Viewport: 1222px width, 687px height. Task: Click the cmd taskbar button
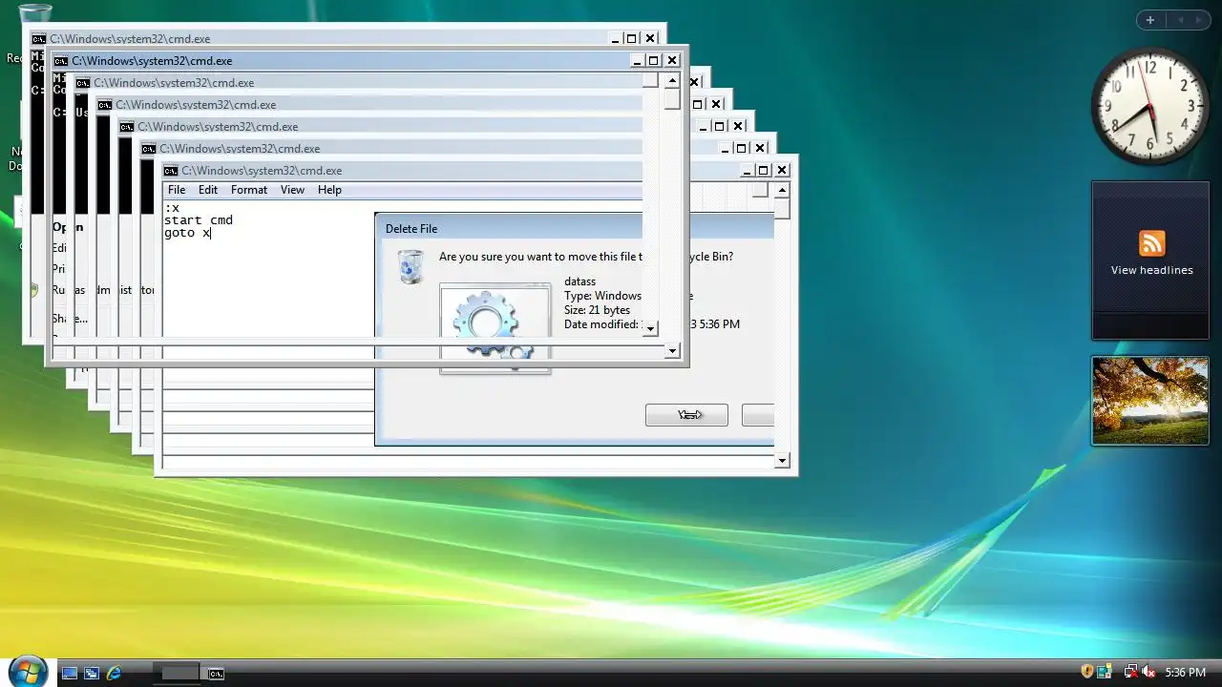tap(217, 674)
